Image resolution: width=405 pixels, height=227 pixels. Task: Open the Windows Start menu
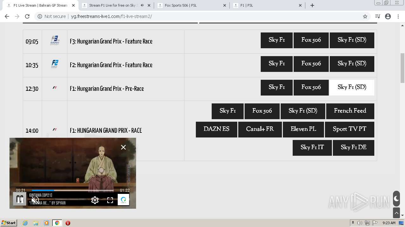tap(9, 223)
